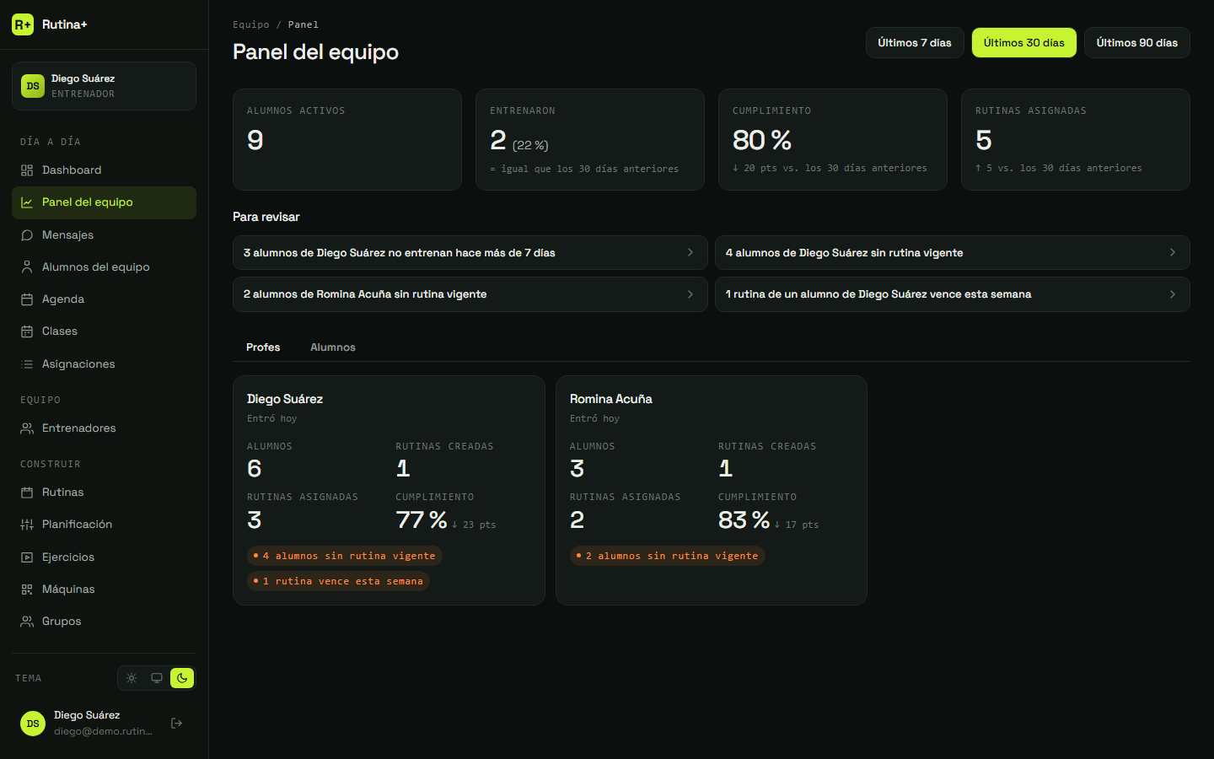
Task: Select dark theme with moon icon
Action: [182, 678]
